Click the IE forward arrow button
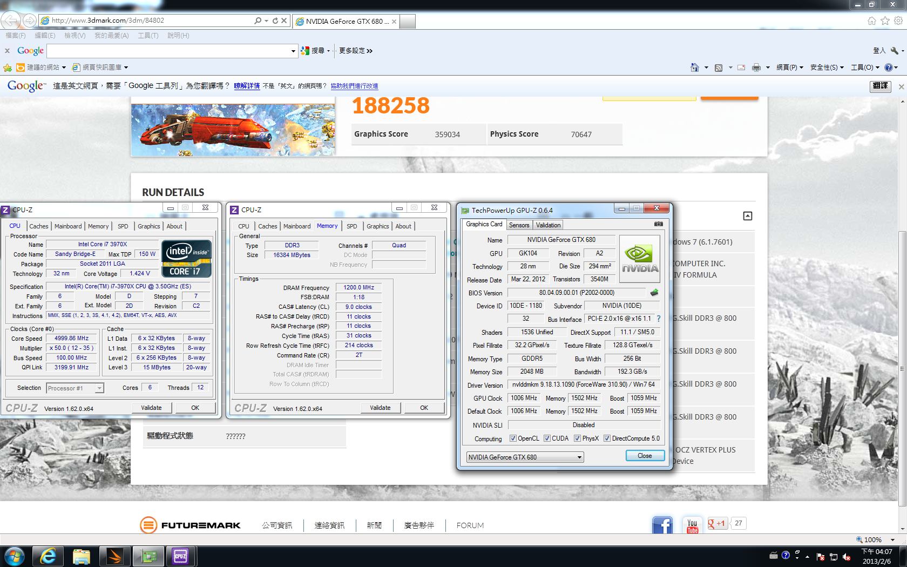The image size is (907, 567). click(x=30, y=21)
